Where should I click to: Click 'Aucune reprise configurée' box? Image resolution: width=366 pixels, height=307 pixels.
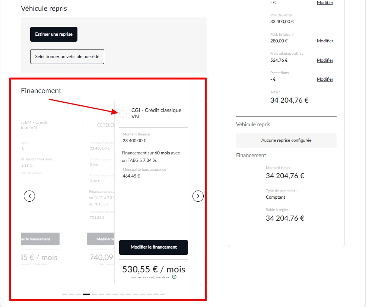[286, 140]
